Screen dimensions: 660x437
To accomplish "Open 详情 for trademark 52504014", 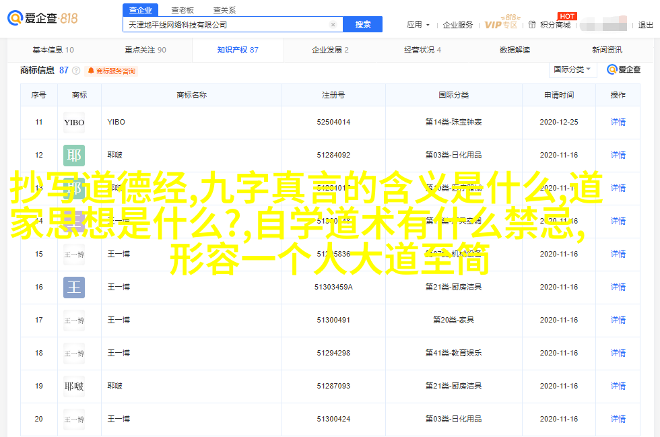I will (618, 122).
